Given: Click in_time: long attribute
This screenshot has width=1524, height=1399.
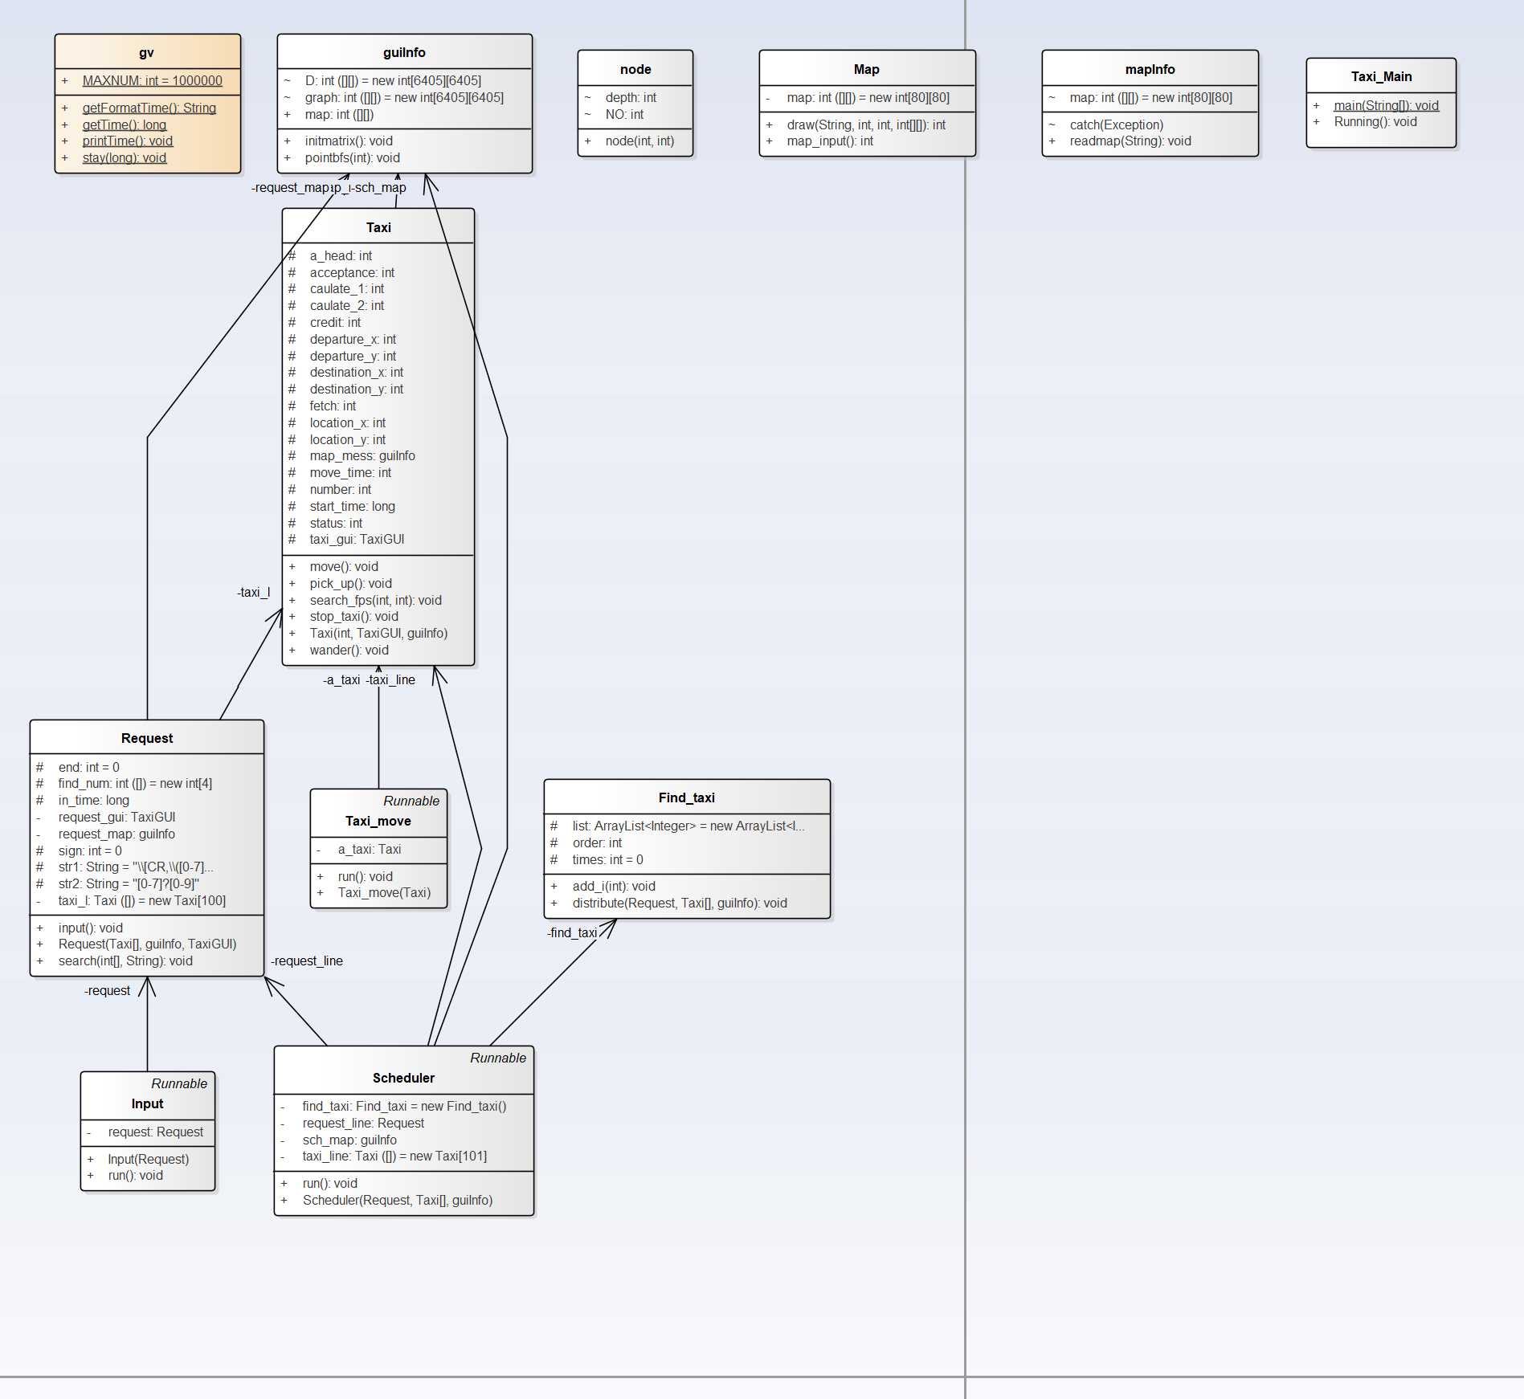Looking at the screenshot, I should click(93, 800).
